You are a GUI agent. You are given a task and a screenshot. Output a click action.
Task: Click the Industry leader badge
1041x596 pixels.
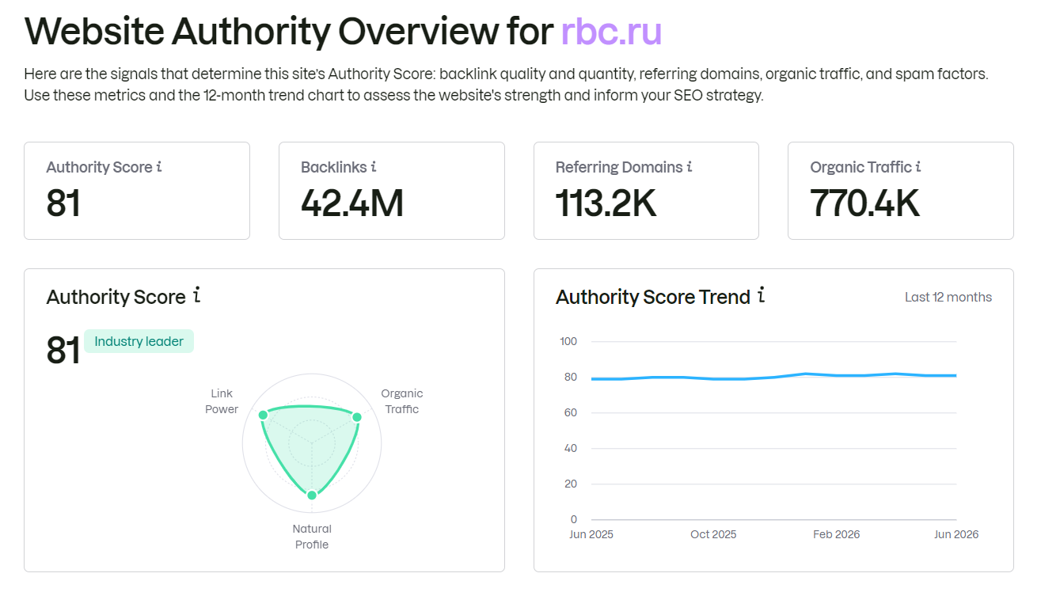point(139,341)
